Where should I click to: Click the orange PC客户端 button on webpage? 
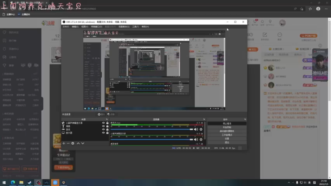tap(308, 36)
